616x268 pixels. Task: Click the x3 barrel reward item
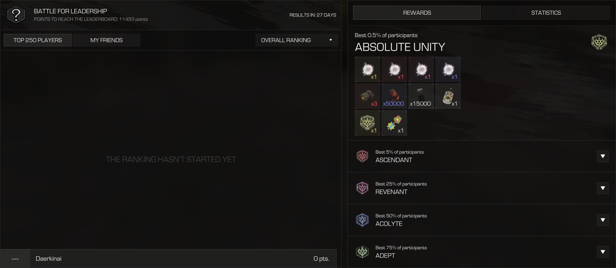point(367,96)
